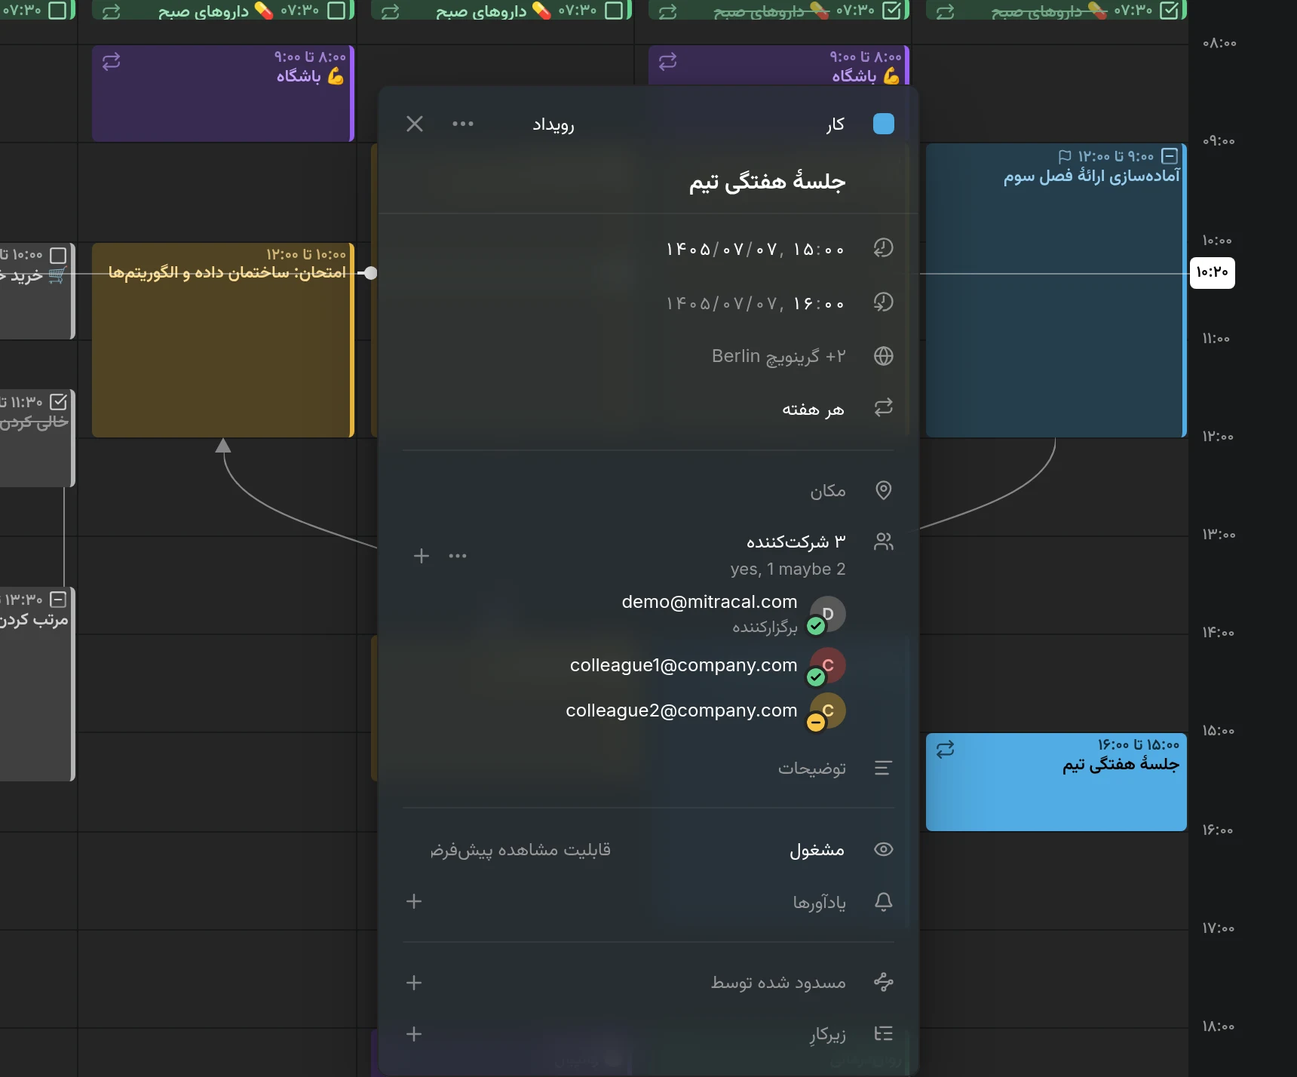Open the more options menu in popup header
Image resolution: width=1297 pixels, height=1077 pixels.
[463, 124]
